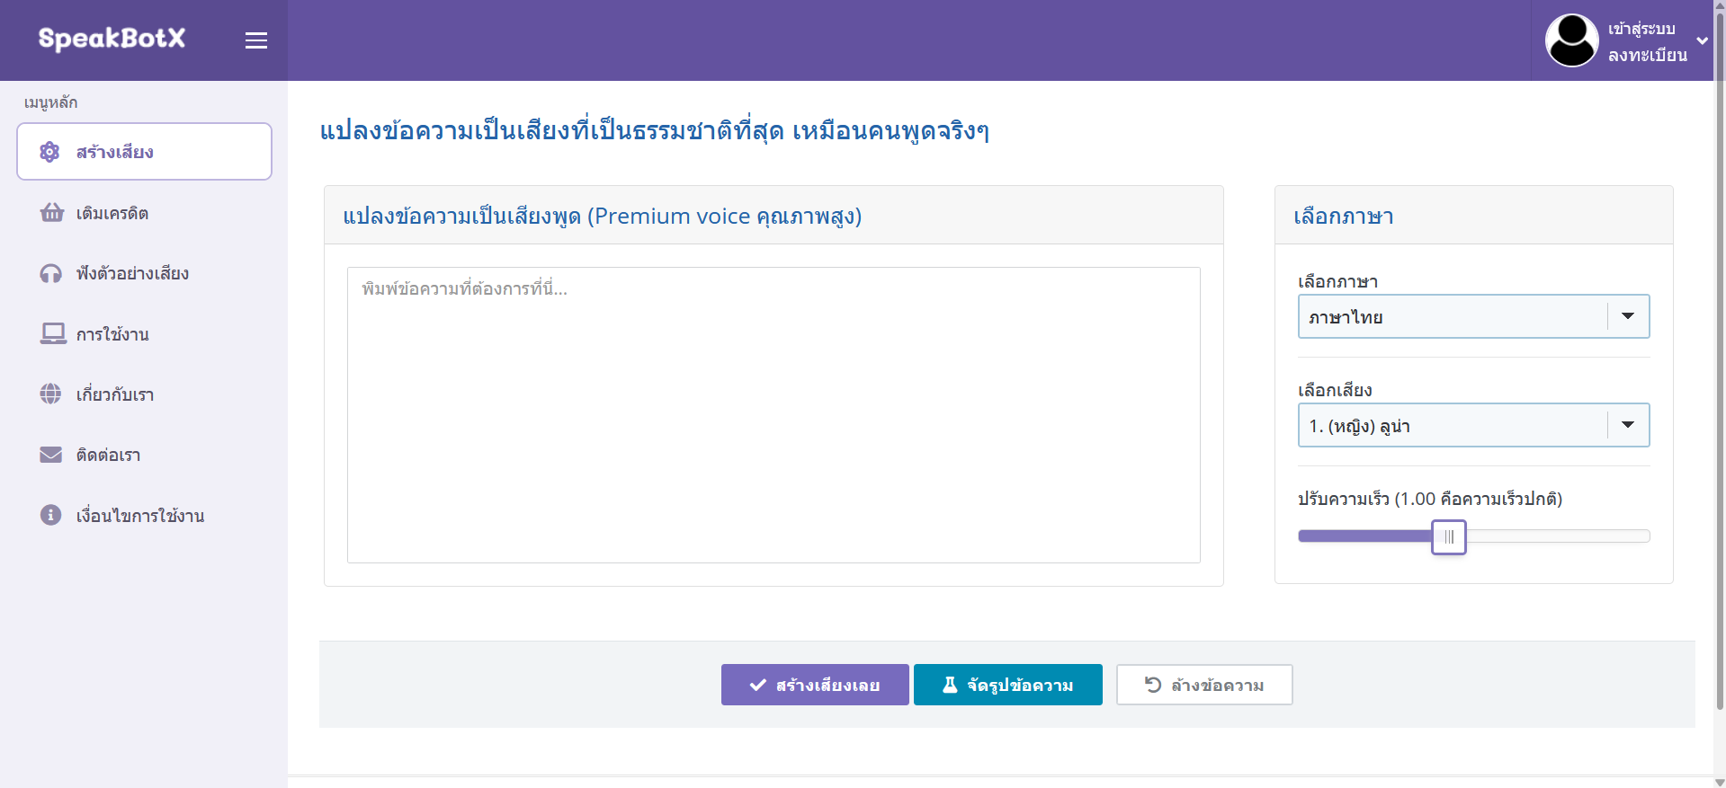Toggle sidebar with the hamburger menu icon
The width and height of the screenshot is (1726, 788).
[x=256, y=40]
